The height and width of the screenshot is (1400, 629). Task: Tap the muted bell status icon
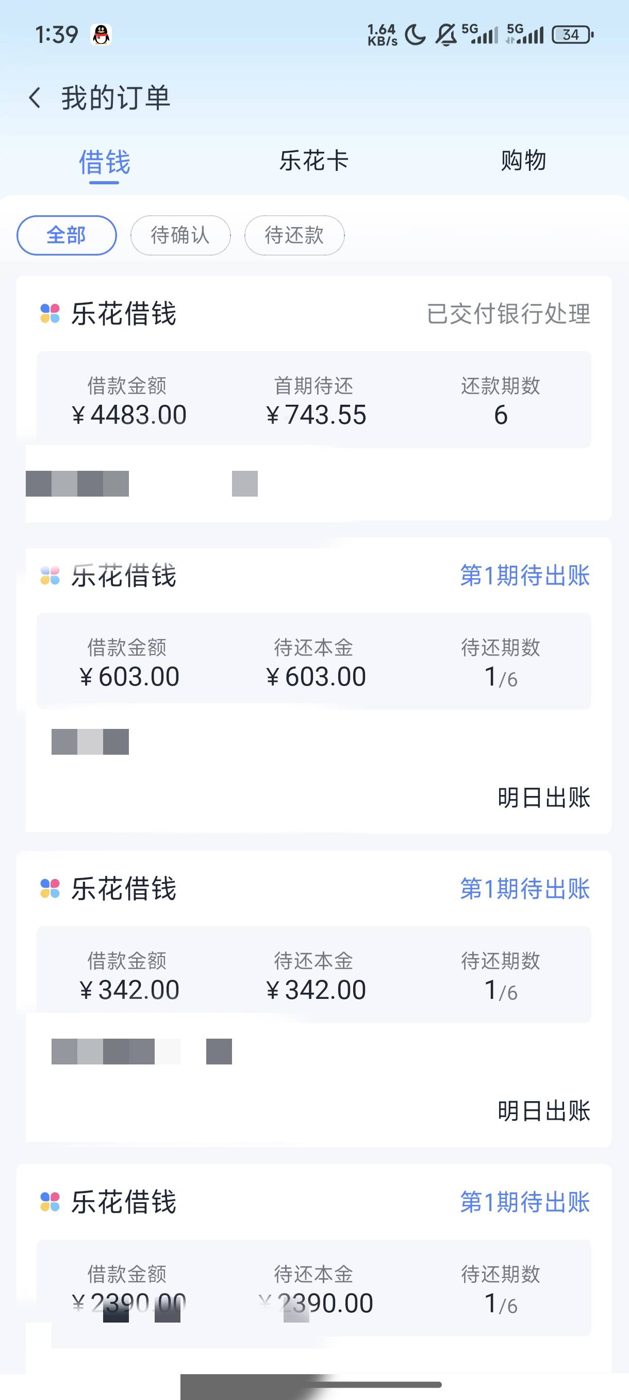(x=446, y=35)
